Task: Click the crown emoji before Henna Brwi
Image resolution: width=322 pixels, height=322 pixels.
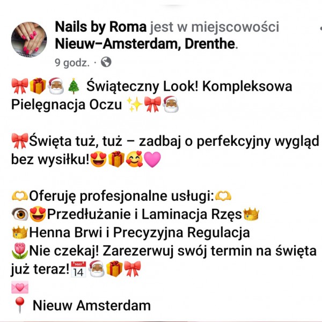Action: [20, 232]
